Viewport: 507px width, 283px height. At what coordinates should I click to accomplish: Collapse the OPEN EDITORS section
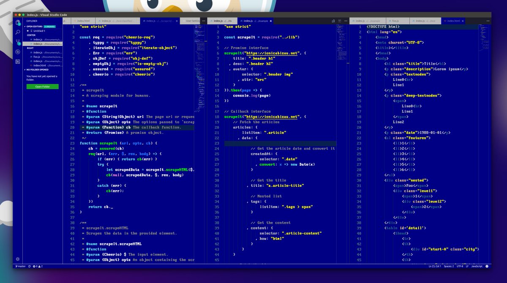(33, 26)
